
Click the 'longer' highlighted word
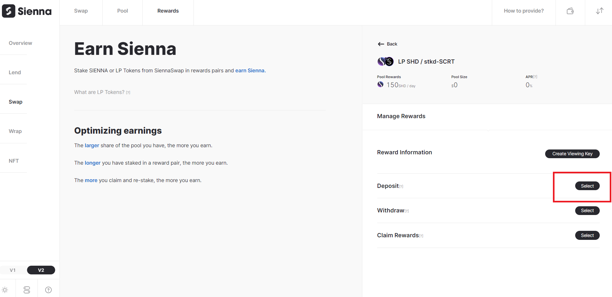point(93,163)
